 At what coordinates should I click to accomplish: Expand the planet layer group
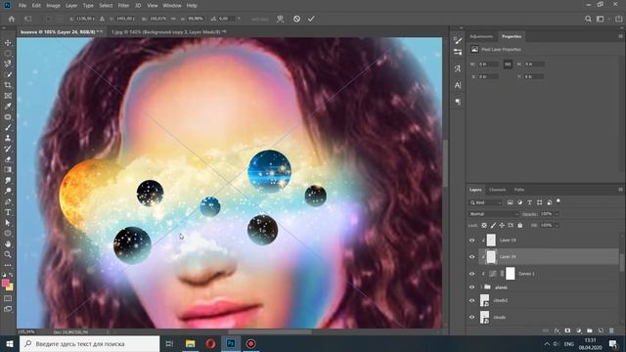(481, 287)
